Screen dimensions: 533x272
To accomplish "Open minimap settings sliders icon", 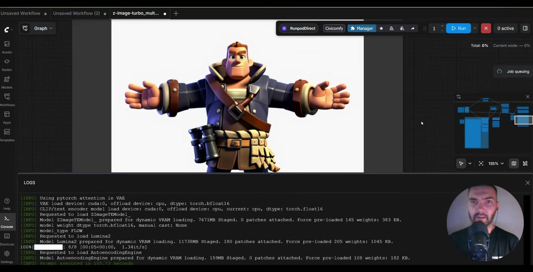I will coord(458,97).
